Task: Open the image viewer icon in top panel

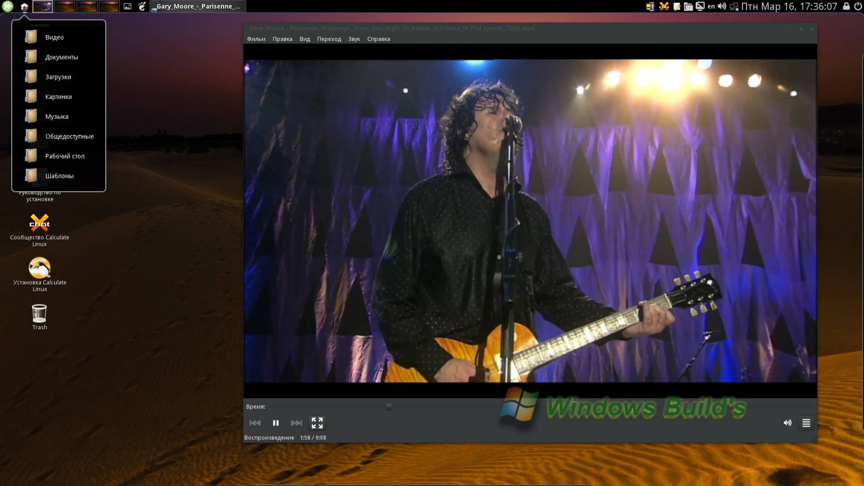Action: click(x=127, y=6)
